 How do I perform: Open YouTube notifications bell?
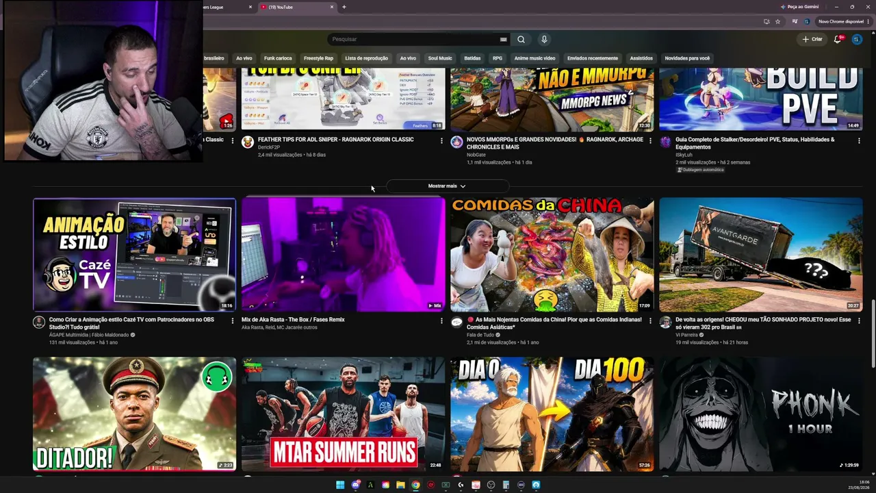coord(838,39)
